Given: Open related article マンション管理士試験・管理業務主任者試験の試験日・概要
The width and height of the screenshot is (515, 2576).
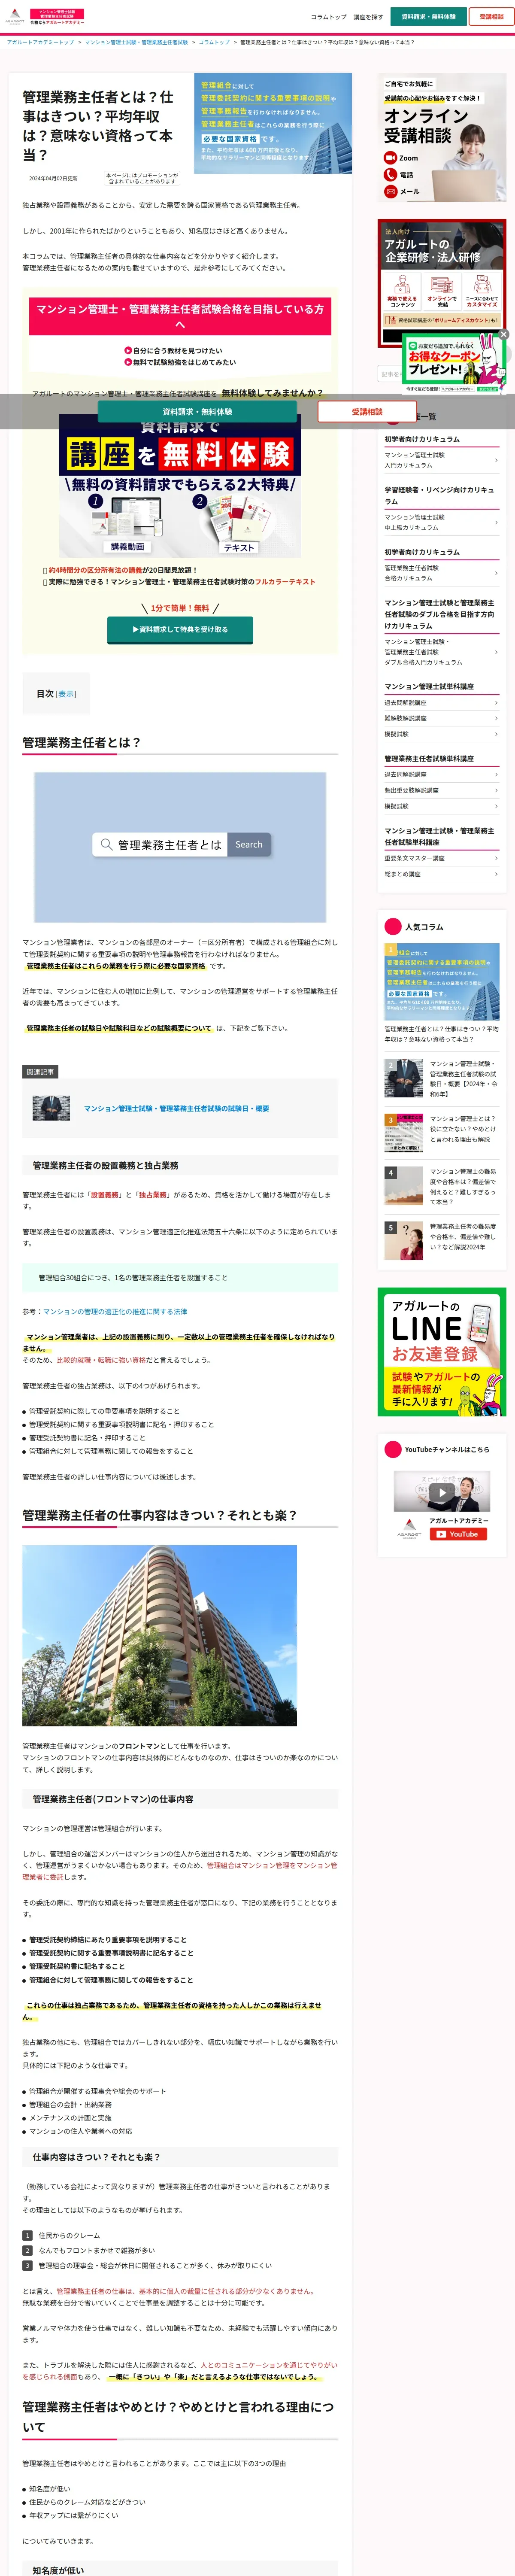Looking at the screenshot, I should point(176,1108).
